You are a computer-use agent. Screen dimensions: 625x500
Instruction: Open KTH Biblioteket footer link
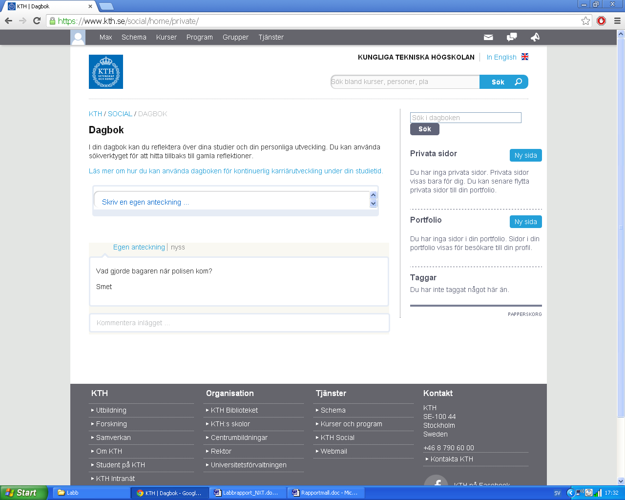click(234, 410)
